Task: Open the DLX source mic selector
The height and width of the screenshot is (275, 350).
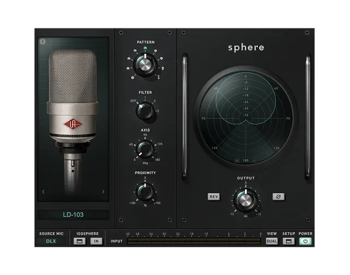Action: 51,241
